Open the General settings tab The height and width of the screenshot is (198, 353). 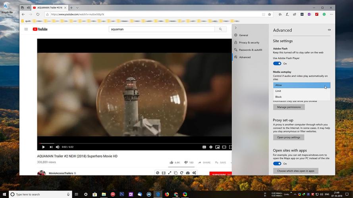(x=250, y=35)
